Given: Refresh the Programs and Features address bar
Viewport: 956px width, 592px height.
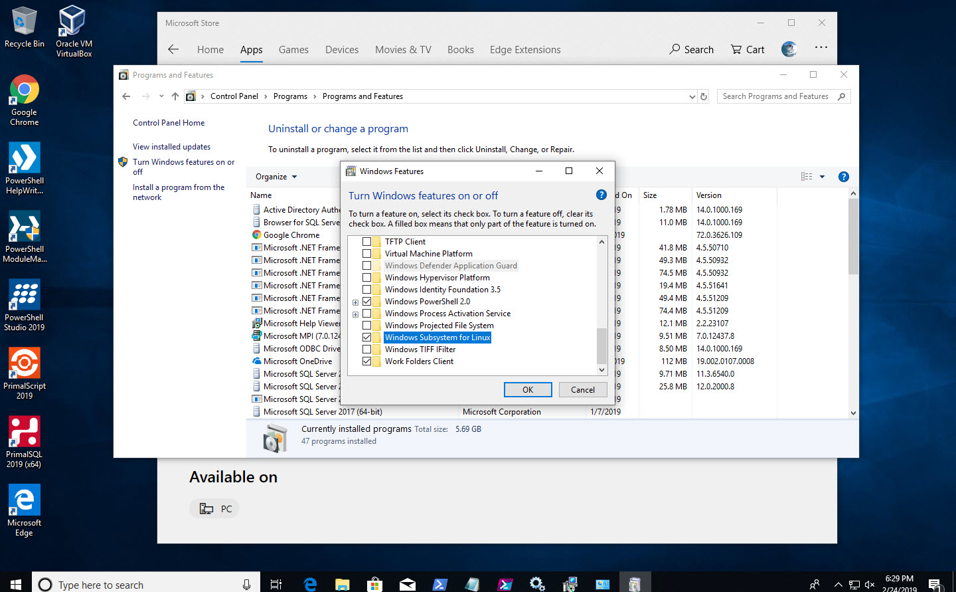Looking at the screenshot, I should pyautogui.click(x=704, y=96).
